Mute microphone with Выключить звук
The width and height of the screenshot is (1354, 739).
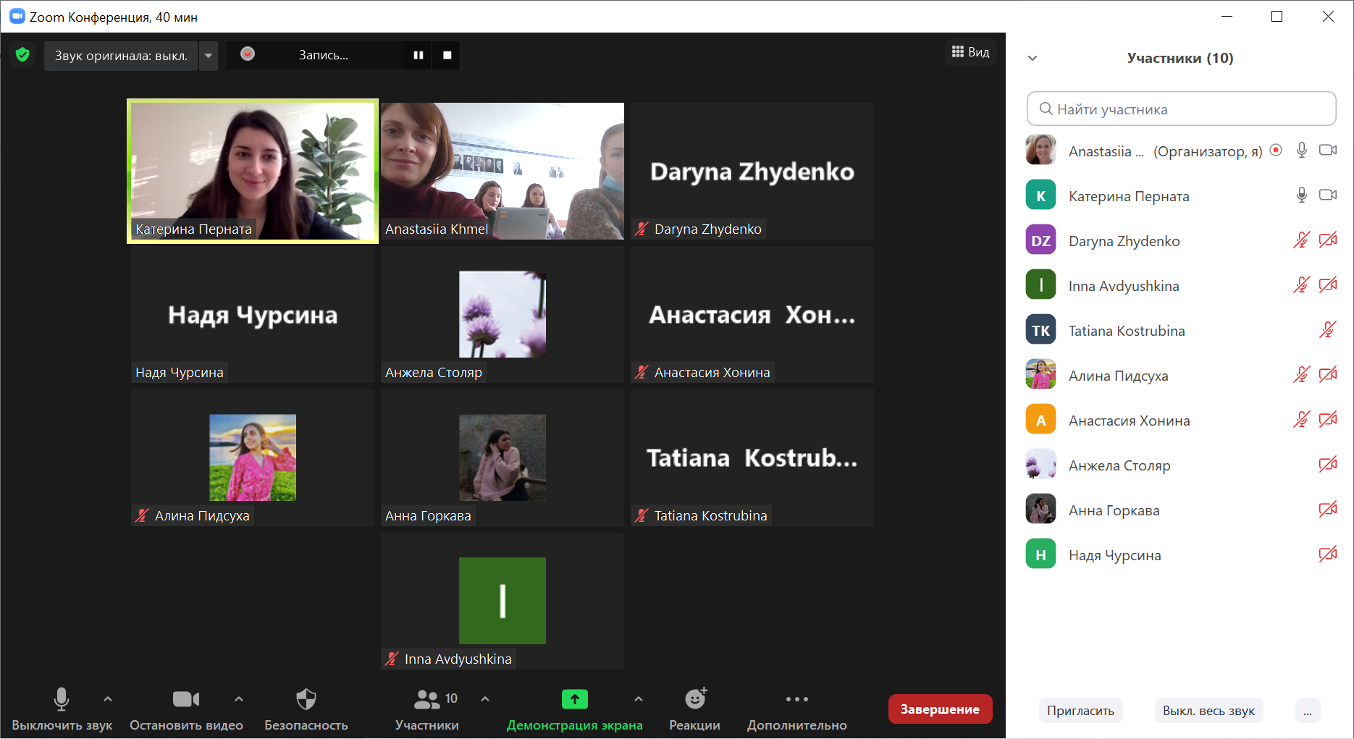click(62, 709)
